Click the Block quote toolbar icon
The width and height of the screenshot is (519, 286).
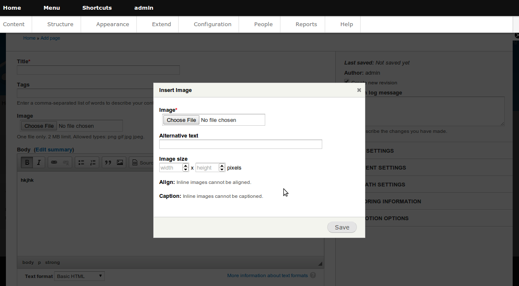(x=108, y=162)
